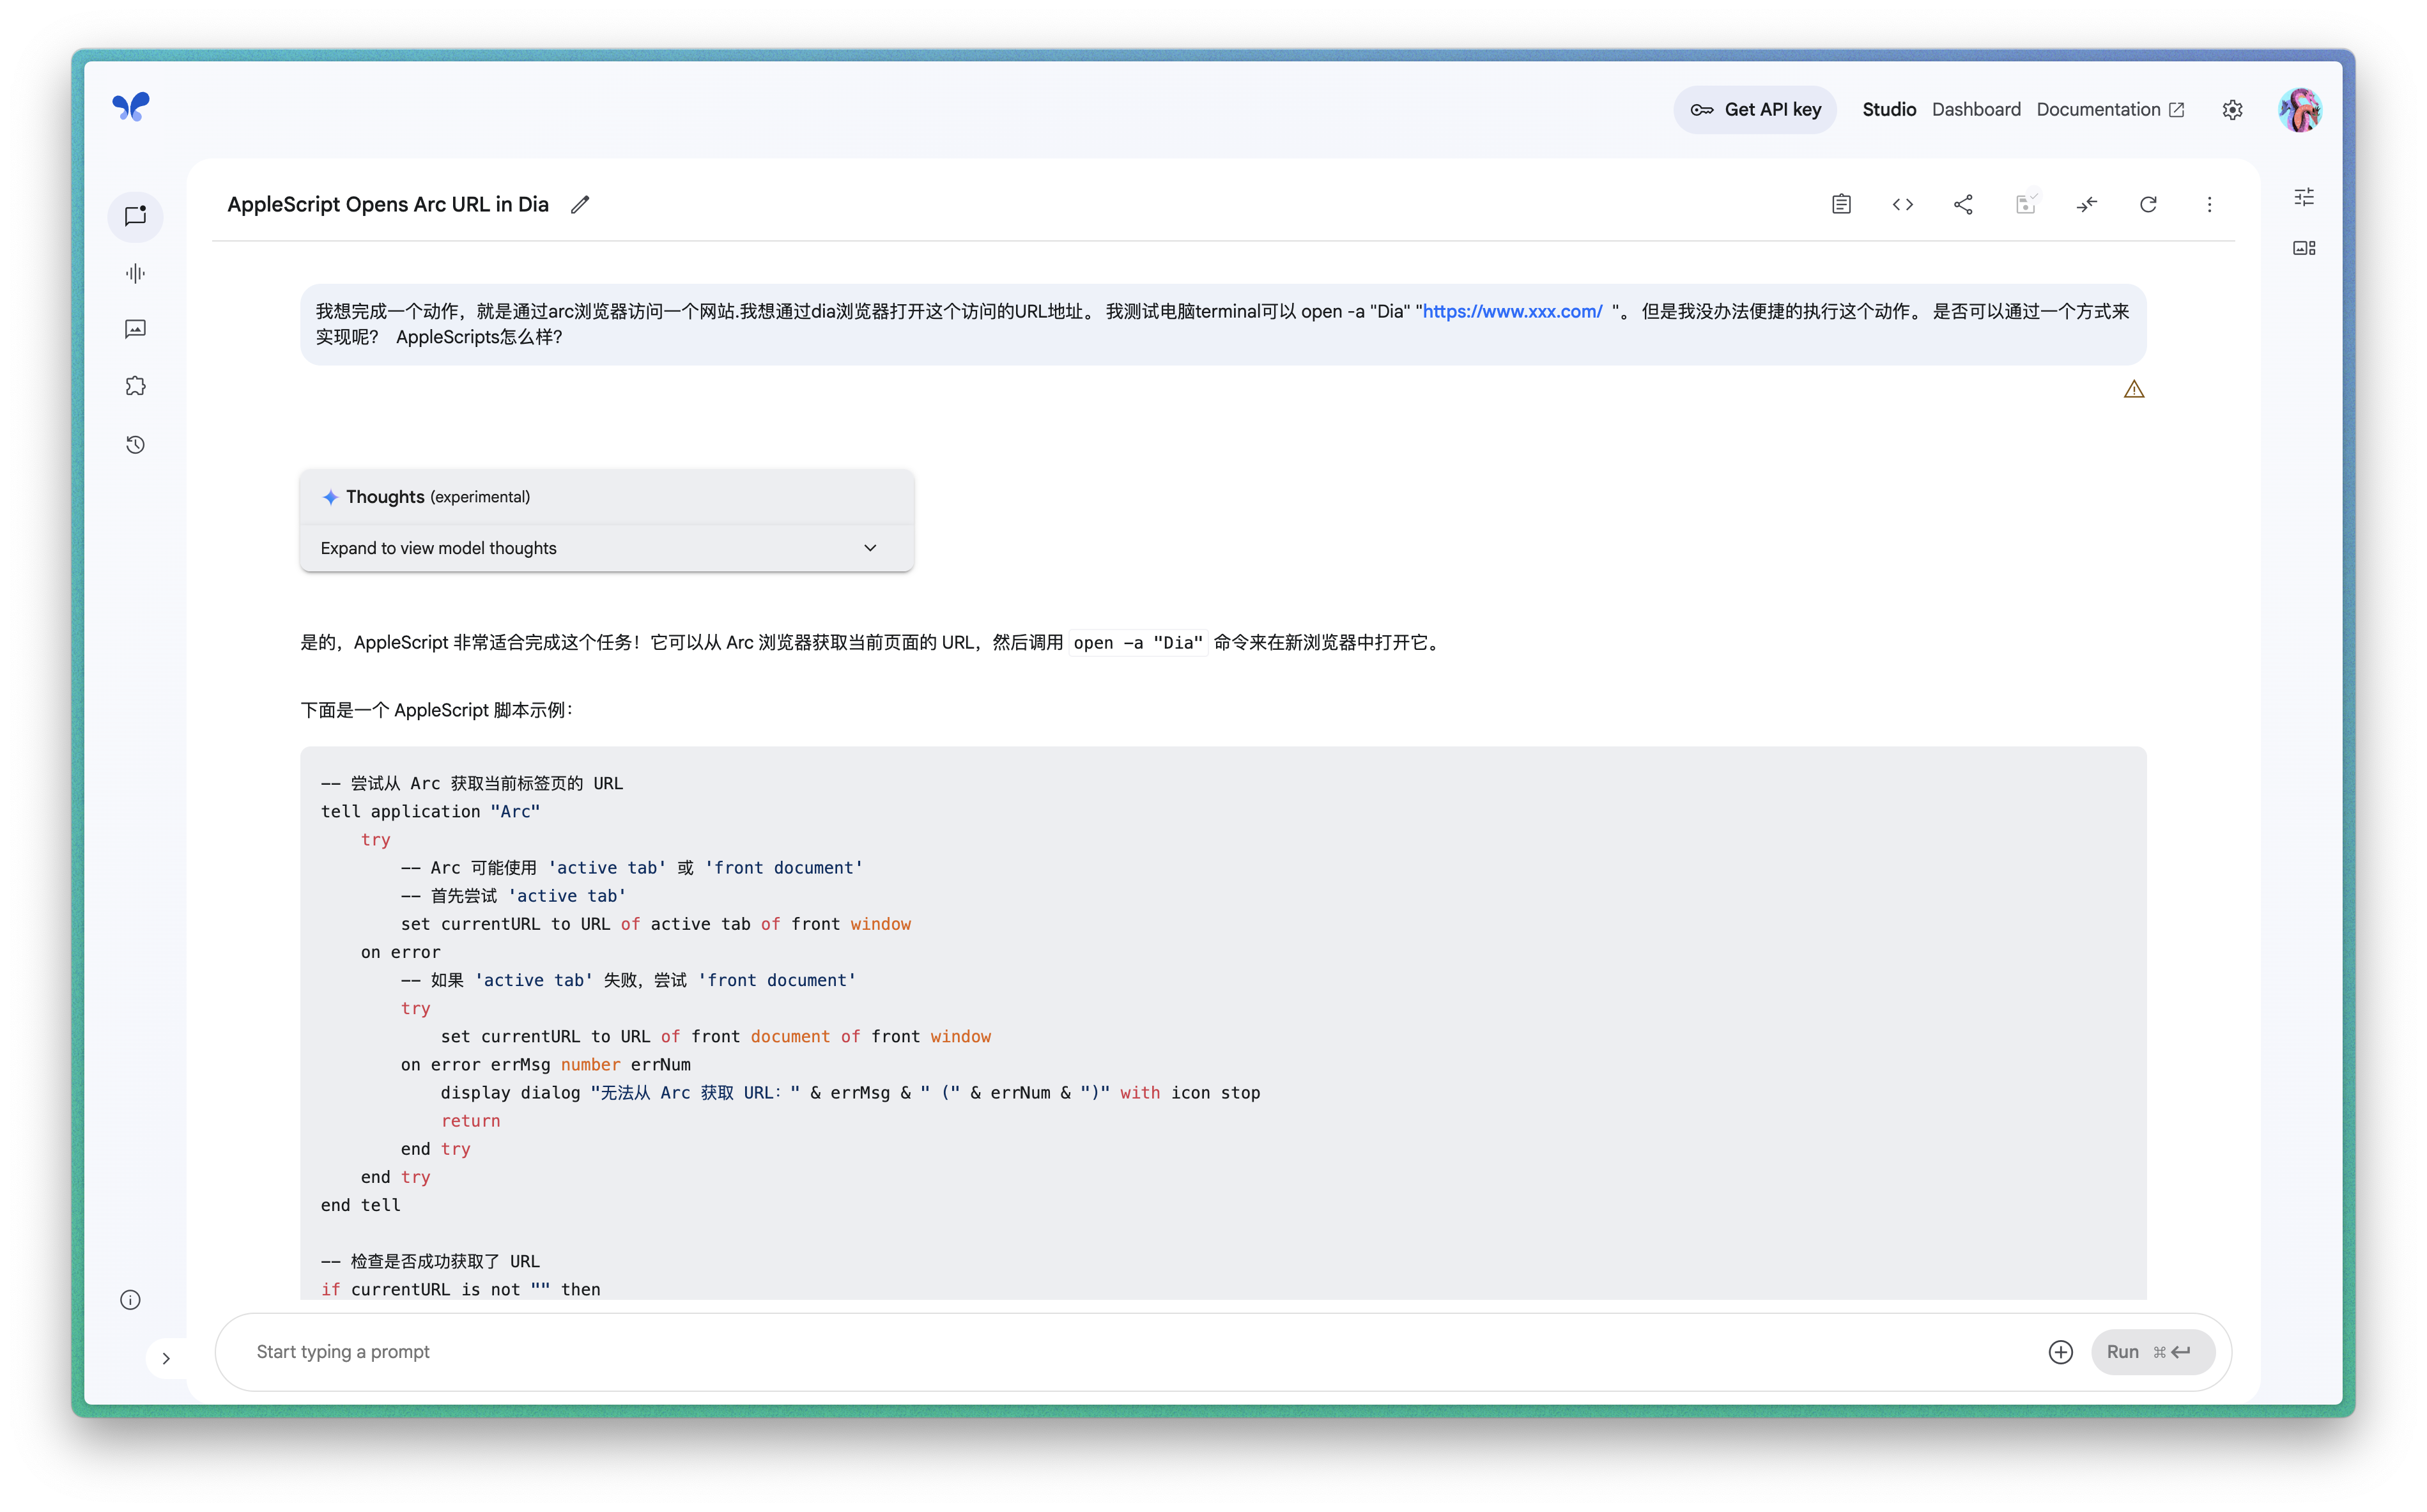The width and height of the screenshot is (2427, 1512).
Task: Click the yellow warning triangle icon
Action: 2134,389
